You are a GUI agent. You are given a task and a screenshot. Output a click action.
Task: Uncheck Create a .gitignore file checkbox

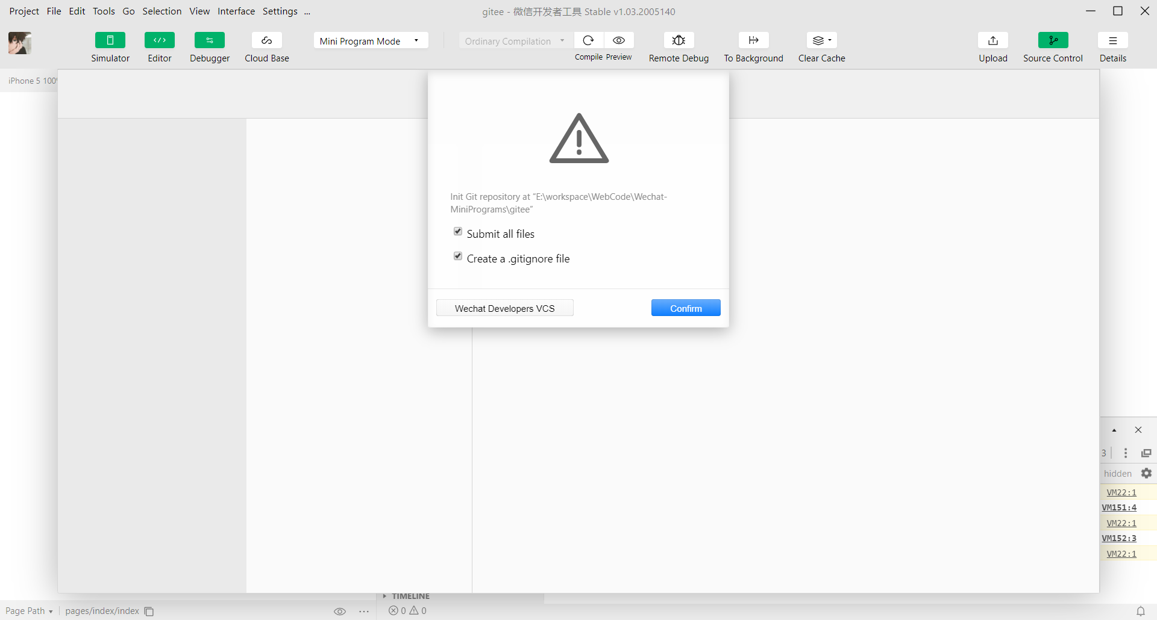click(458, 256)
